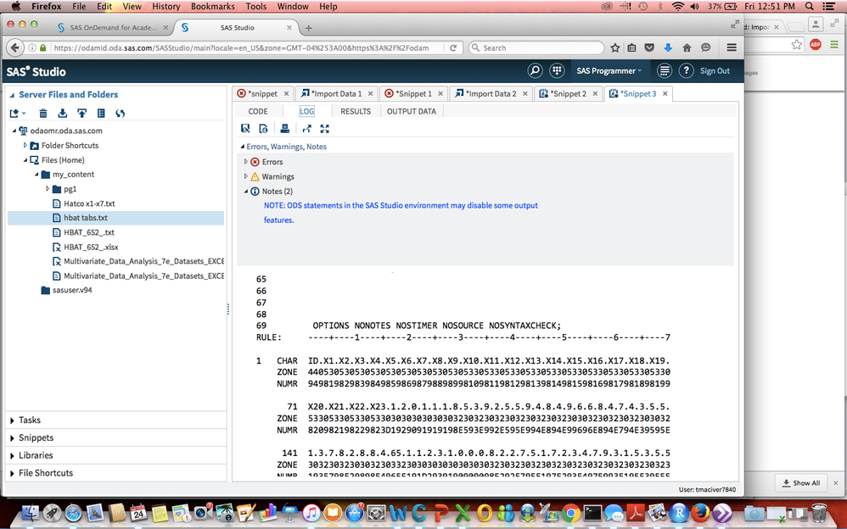Screen dimensions: 847x529
Task: Open the SAS Studio search icon
Action: pos(535,71)
